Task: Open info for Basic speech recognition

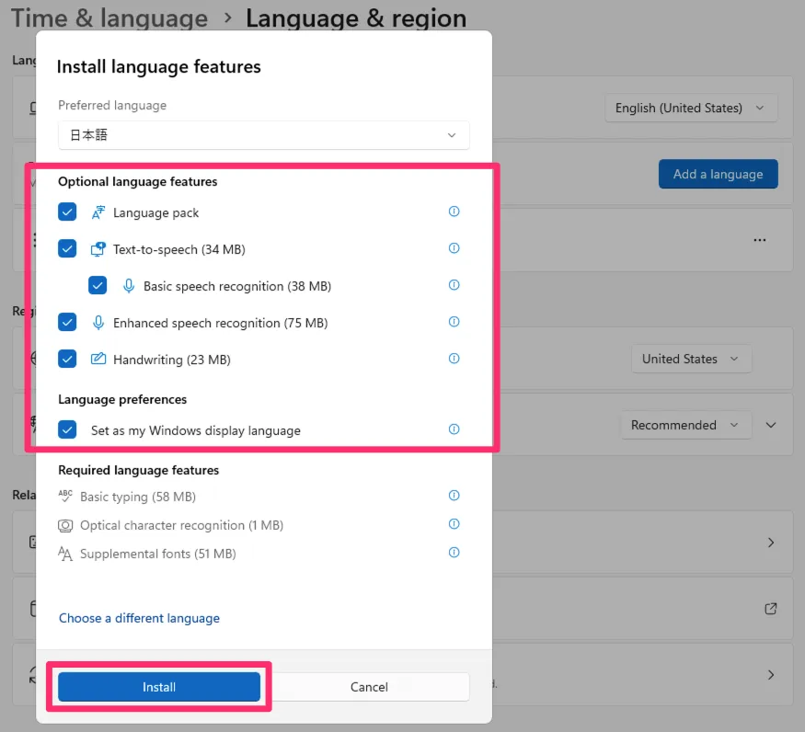Action: pyautogui.click(x=454, y=285)
